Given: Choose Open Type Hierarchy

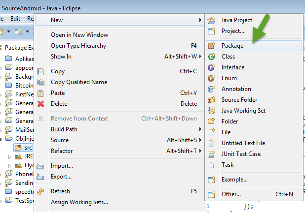Looking at the screenshot, I should (x=119, y=46).
